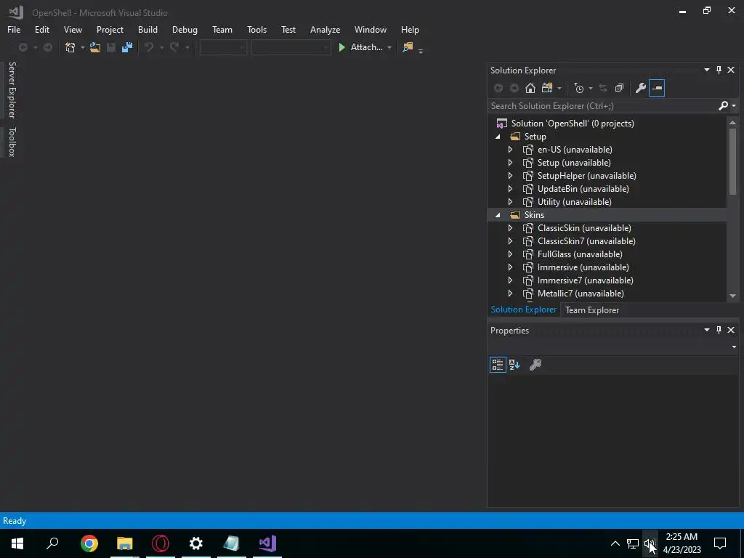This screenshot has height=558, width=744.
Task: Open the Properties object selector dropdown
Action: tap(734, 347)
